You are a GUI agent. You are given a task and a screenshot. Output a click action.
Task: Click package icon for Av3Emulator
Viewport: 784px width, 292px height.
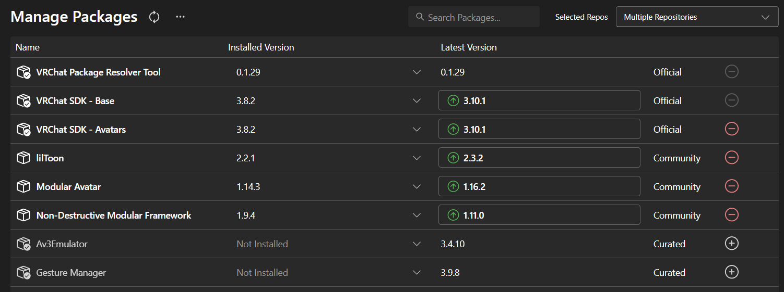click(23, 244)
